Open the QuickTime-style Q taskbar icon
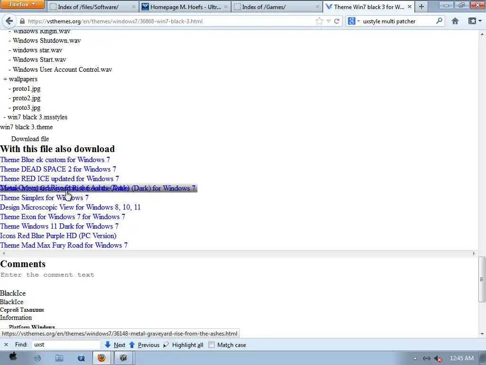Image resolution: width=486 pixels, height=365 pixels. coord(81,358)
